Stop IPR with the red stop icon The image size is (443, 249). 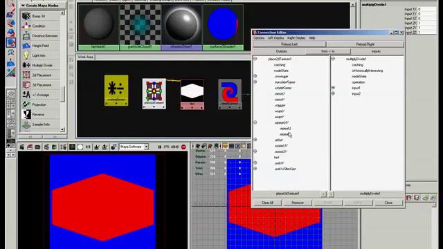(183, 147)
